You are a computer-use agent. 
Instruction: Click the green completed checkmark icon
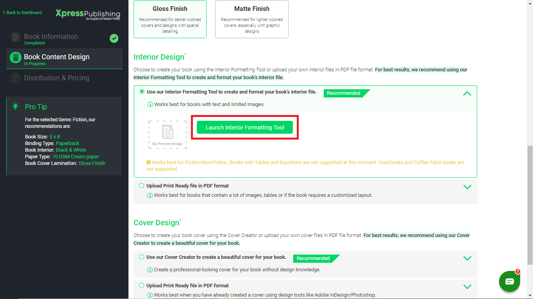point(114,38)
